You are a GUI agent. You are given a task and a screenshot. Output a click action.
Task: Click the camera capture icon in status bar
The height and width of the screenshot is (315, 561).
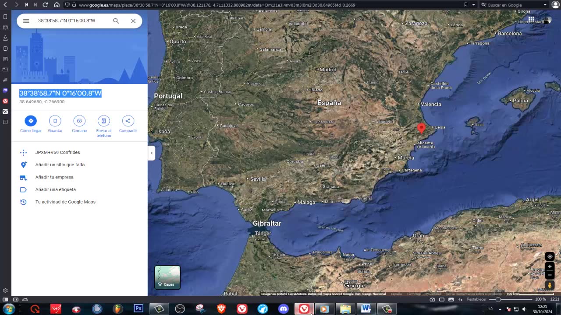tap(433, 300)
